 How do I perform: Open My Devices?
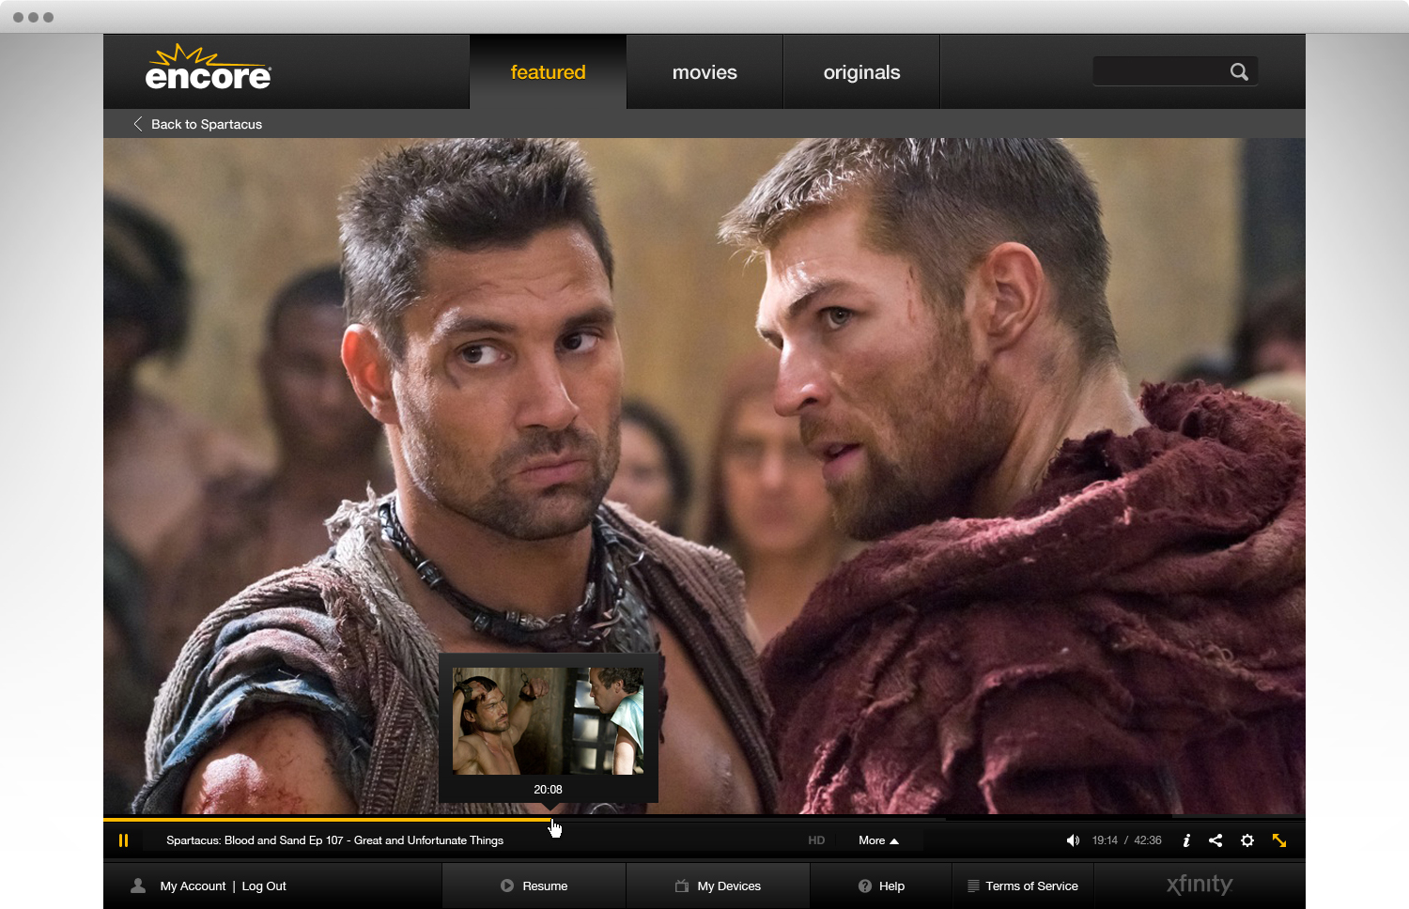[x=718, y=886]
